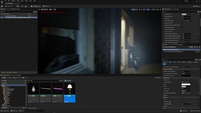Toggle the Volumetric Fog checkbox
This screenshot has width=201, height=113.
182,80
